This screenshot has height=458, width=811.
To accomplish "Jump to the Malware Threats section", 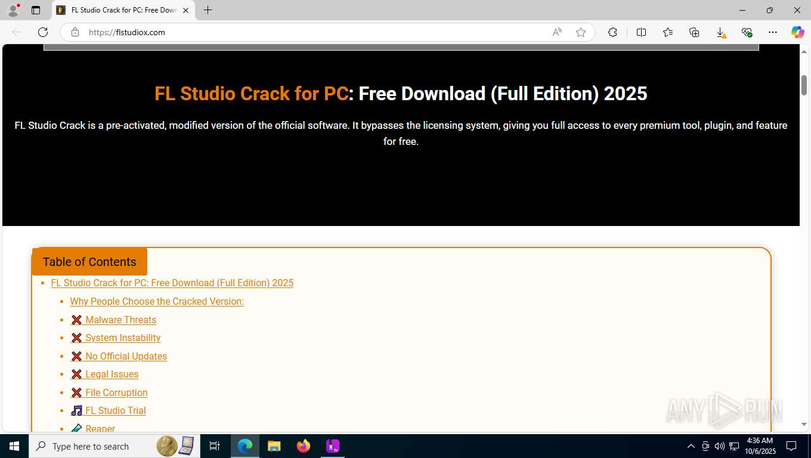I will 113,320.
